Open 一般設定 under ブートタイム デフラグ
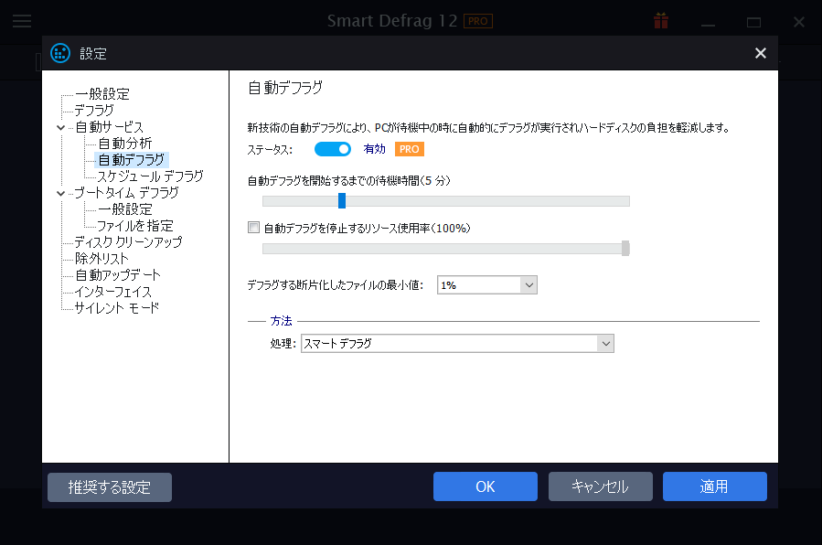Image resolution: width=822 pixels, height=545 pixels. (124, 209)
